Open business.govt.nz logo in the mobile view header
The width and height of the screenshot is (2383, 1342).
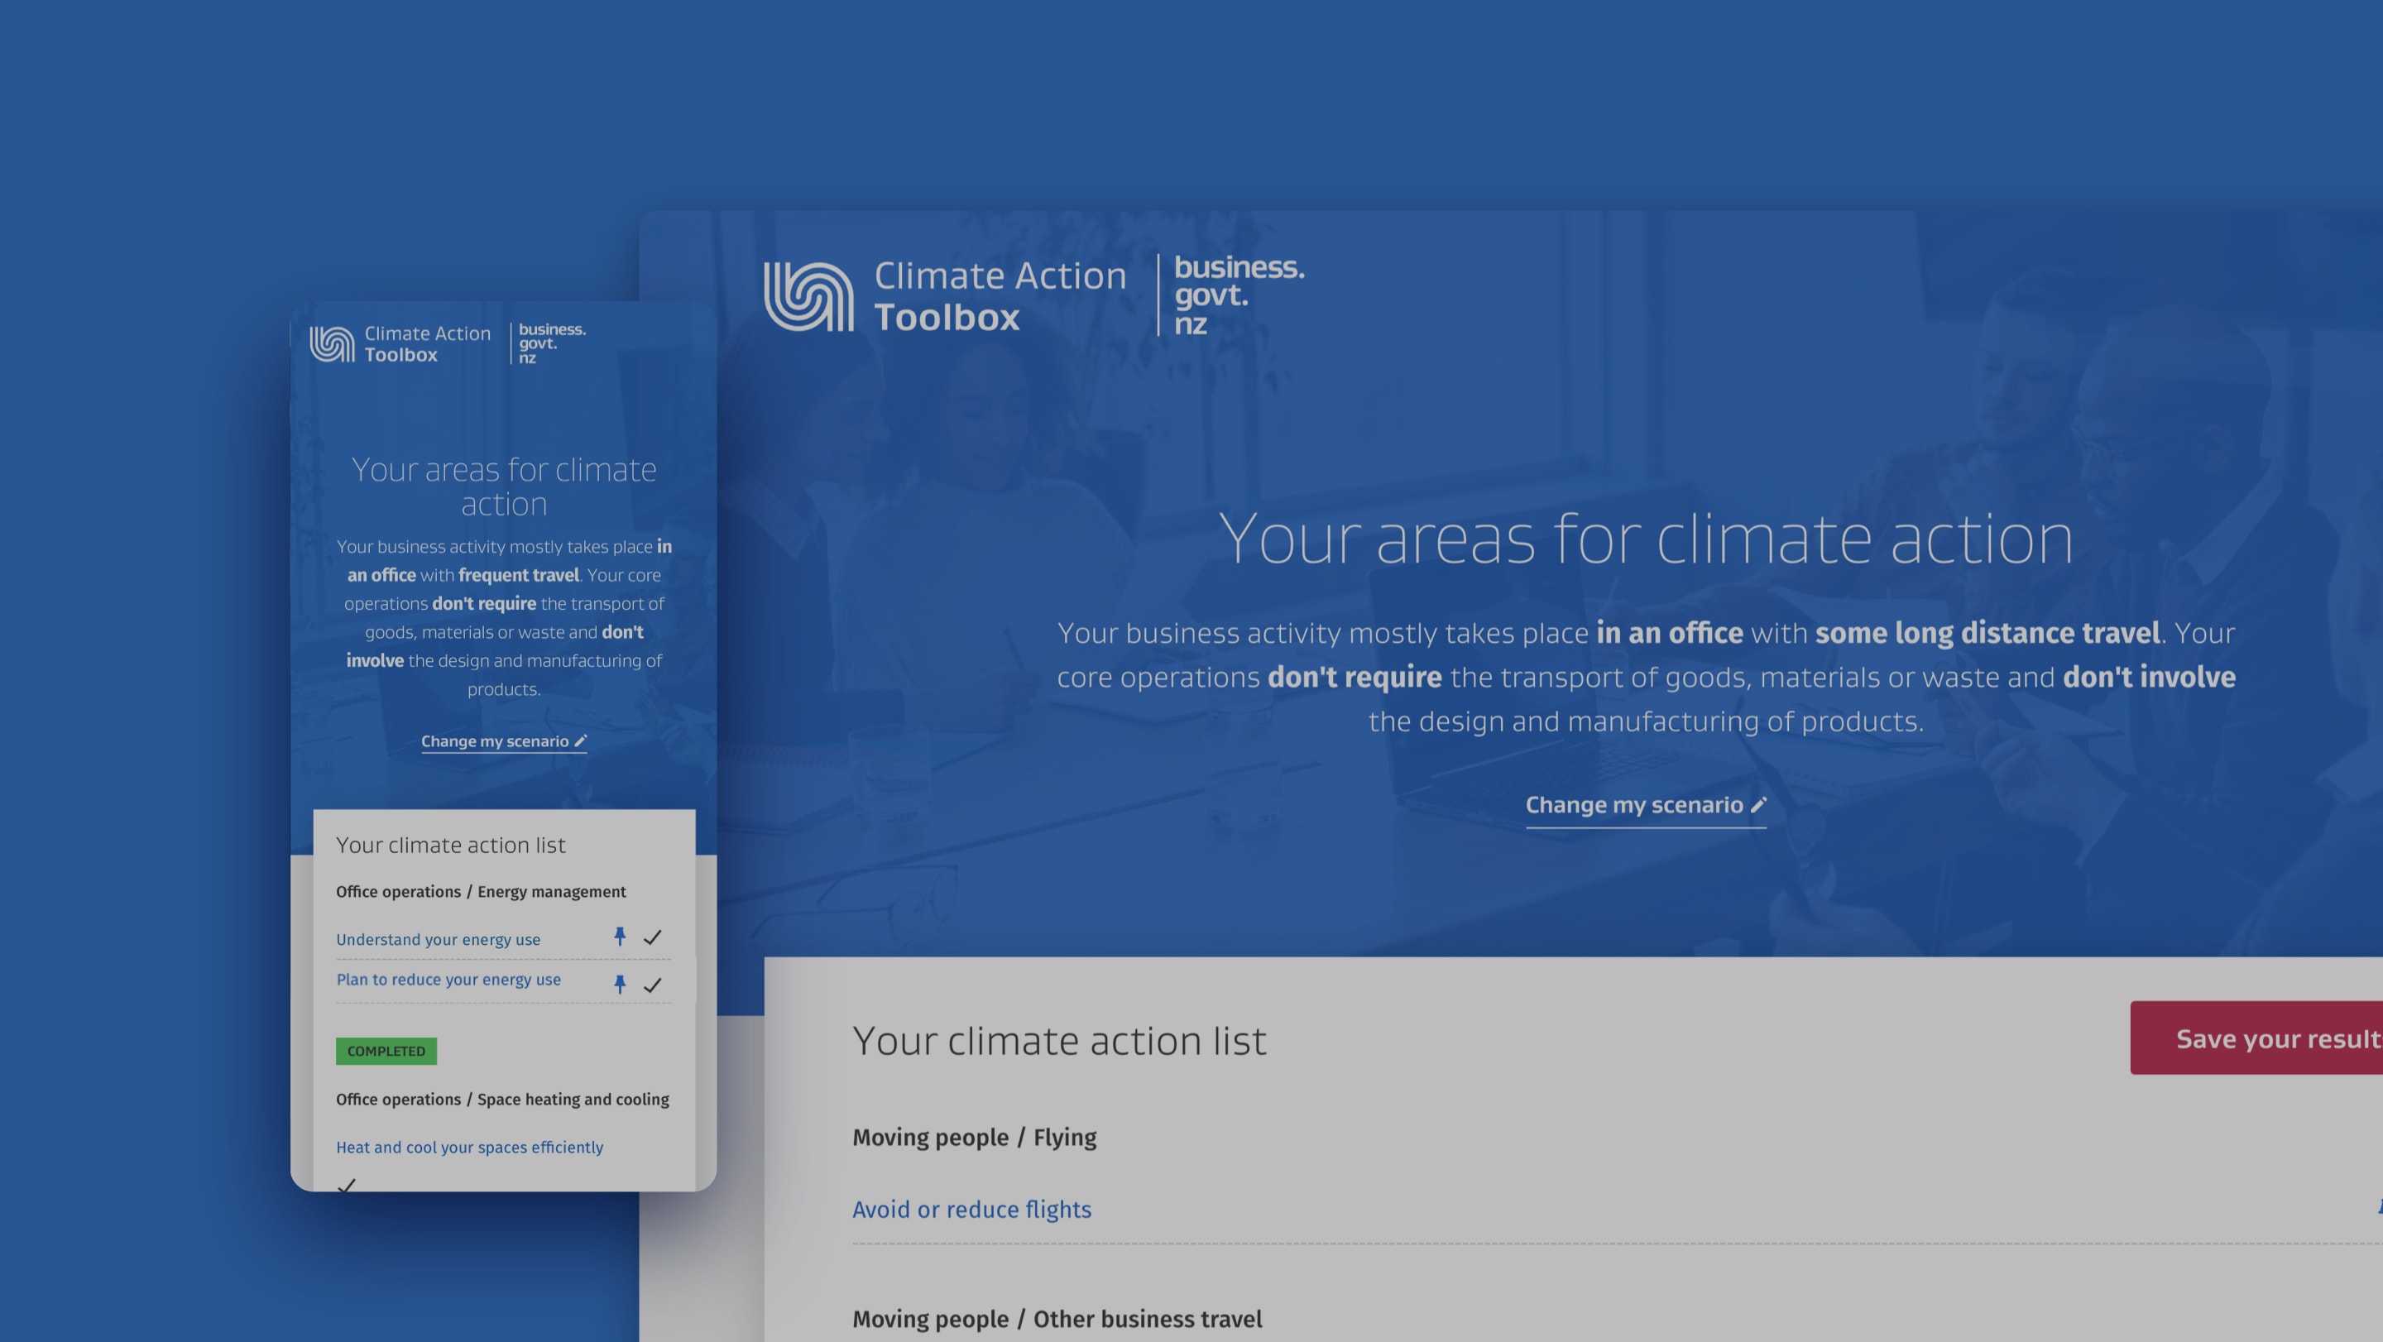click(552, 343)
